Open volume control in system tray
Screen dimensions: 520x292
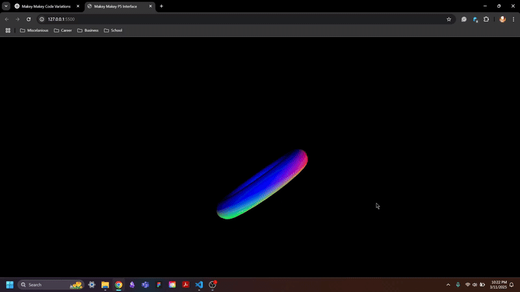click(x=475, y=285)
